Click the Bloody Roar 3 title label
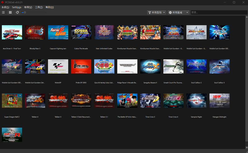The height and width of the screenshot is (153, 248). pyautogui.click(x=35, y=48)
